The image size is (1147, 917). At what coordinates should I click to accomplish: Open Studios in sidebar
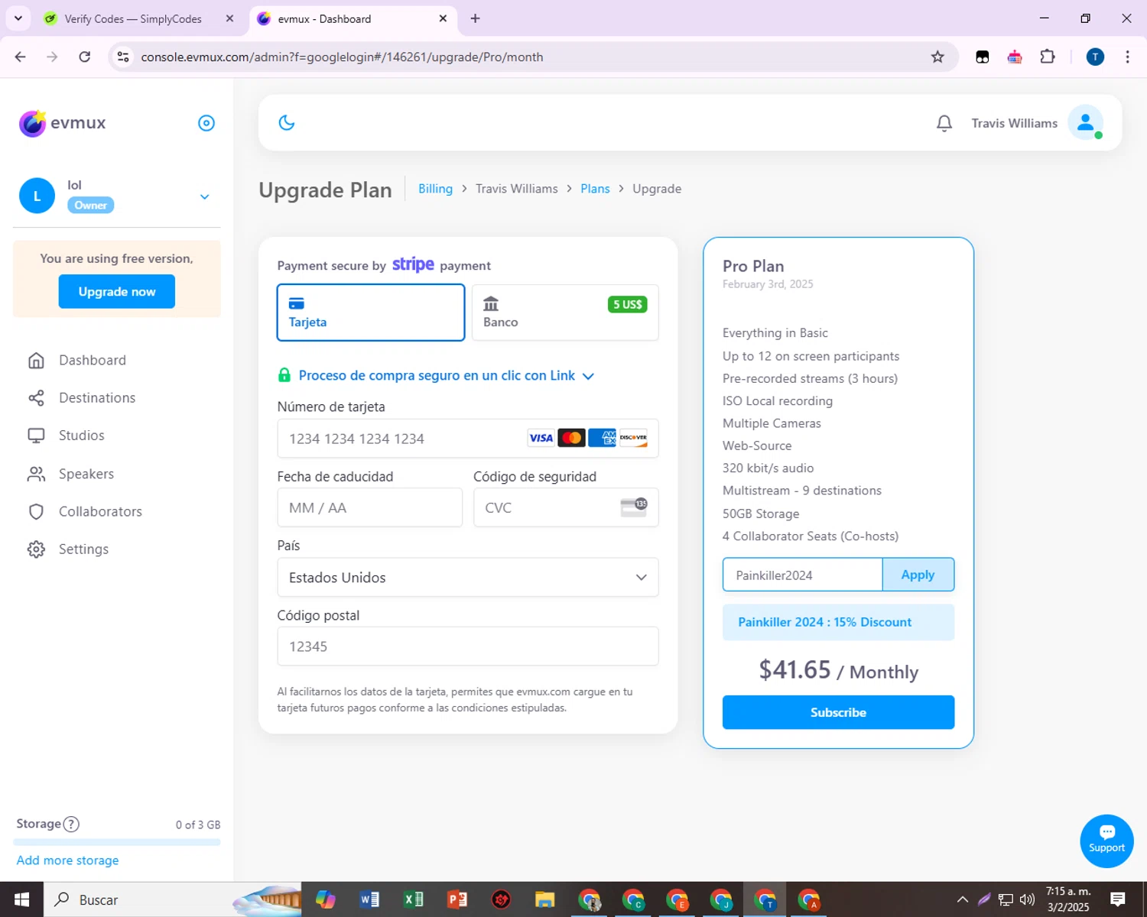[82, 435]
